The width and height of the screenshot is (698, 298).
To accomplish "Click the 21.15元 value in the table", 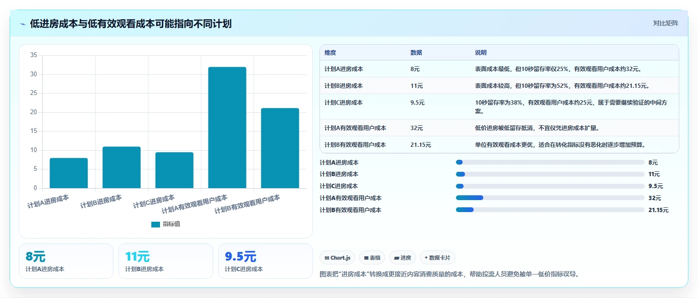I will tap(420, 145).
